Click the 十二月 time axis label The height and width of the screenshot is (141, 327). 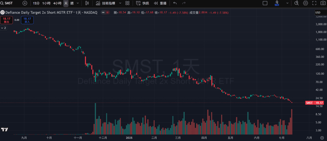click(103, 138)
